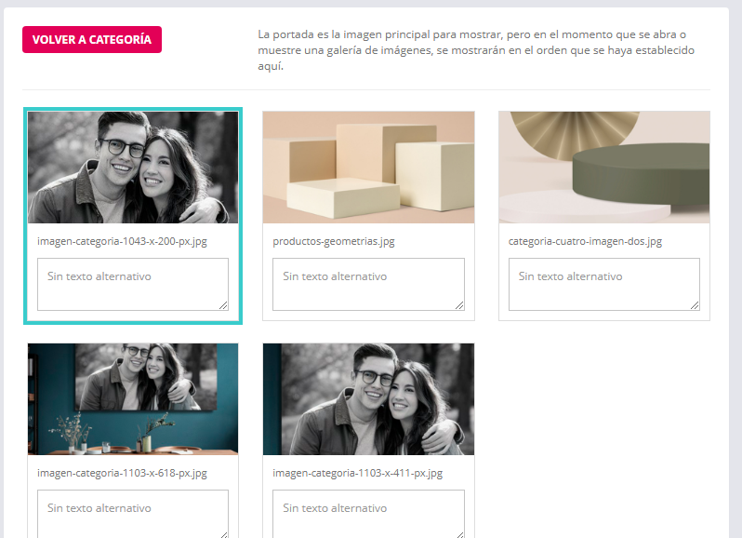Click the categoria-cuatro-imagen-dos.jpg filename label
This screenshot has width=742, height=538.
click(585, 241)
